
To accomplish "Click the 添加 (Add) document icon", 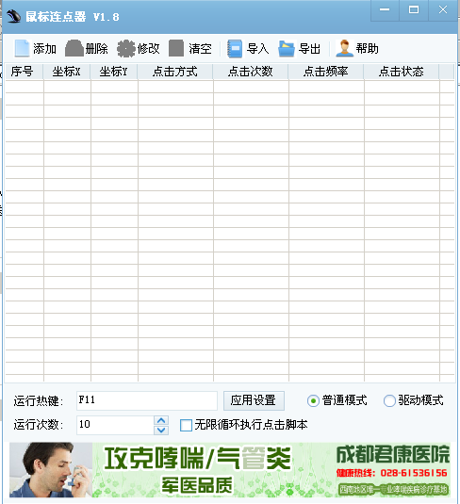I will click(22, 49).
